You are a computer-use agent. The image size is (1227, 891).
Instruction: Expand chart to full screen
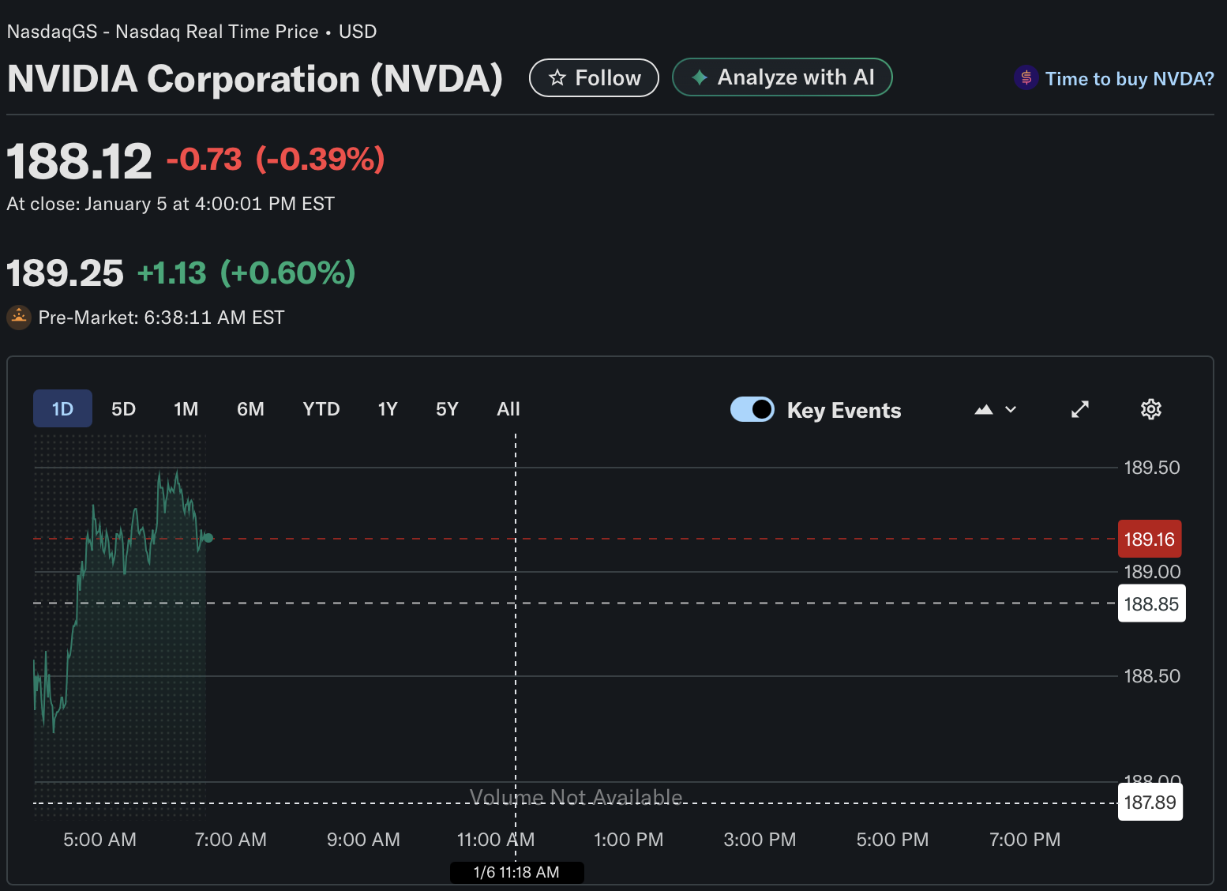[1079, 409]
